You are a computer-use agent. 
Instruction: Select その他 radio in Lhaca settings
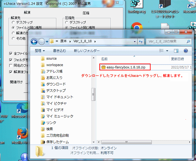click(x=13, y=38)
